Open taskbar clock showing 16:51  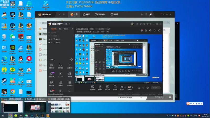coord(205,116)
